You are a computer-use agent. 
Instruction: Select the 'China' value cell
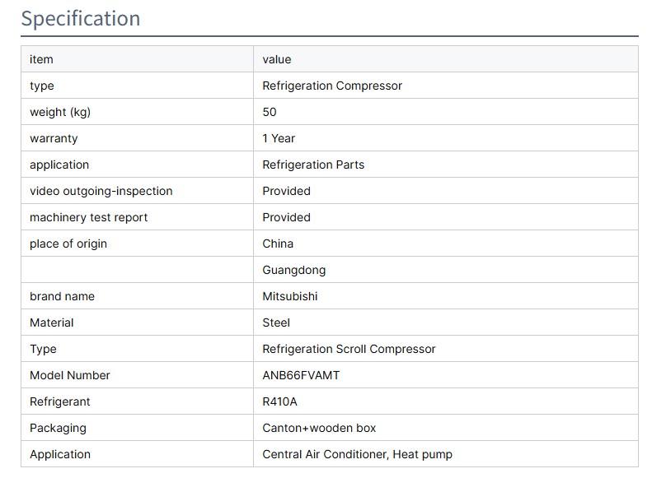click(x=278, y=244)
